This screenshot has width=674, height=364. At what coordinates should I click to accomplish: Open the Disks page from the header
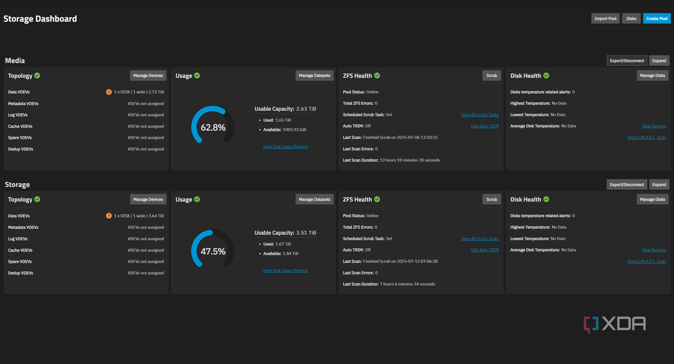[631, 18]
